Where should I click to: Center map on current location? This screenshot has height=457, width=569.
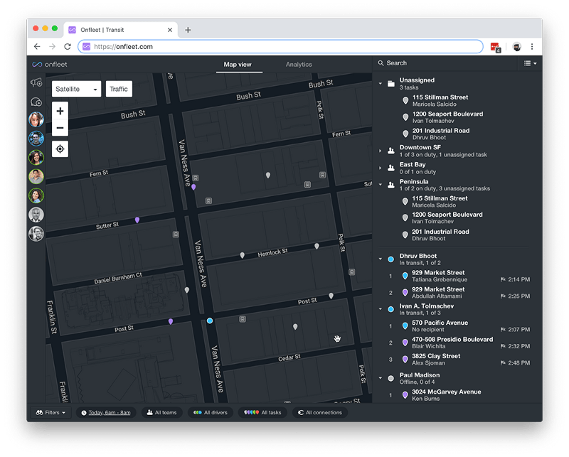pos(60,149)
